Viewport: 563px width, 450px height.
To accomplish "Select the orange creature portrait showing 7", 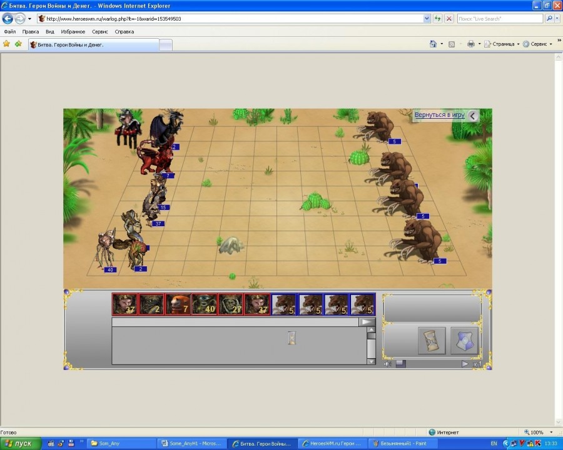I will [178, 304].
